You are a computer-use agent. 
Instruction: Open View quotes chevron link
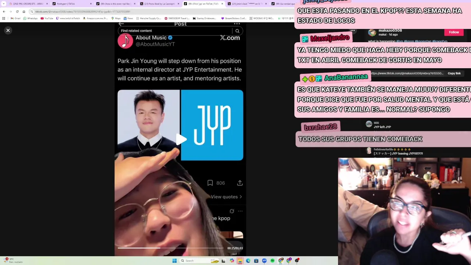pos(226,197)
